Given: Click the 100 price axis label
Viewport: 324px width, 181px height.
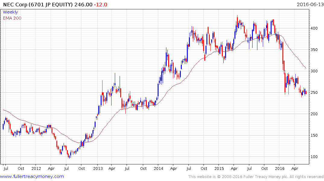Looking at the screenshot, I should (314, 157).
